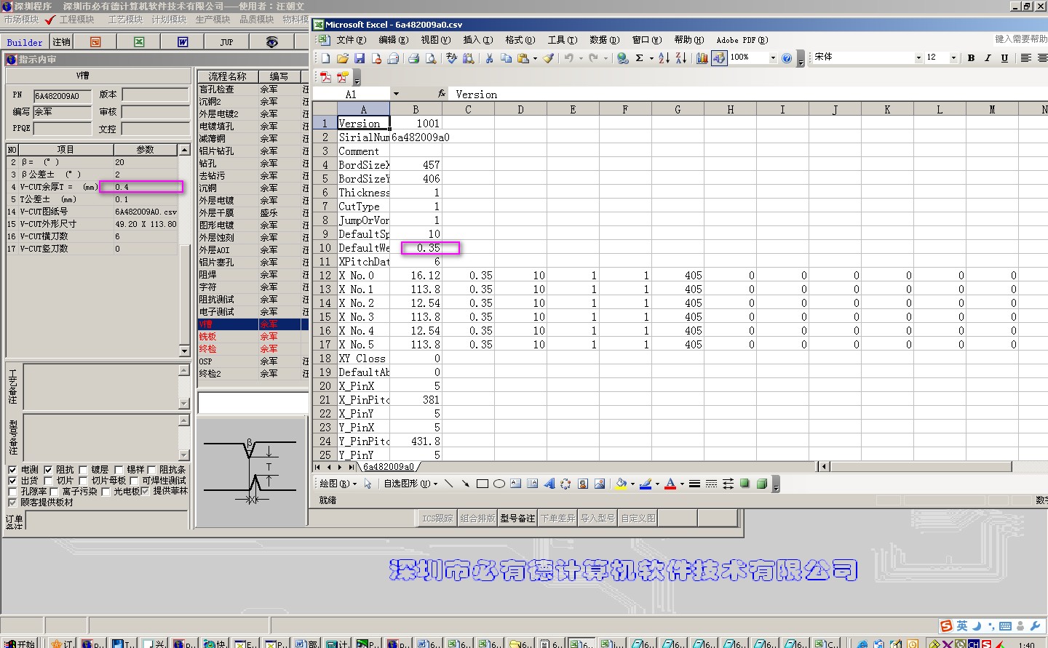Image resolution: width=1048 pixels, height=648 pixels.
Task: Open the Chart Wizard icon
Action: pyautogui.click(x=702, y=58)
